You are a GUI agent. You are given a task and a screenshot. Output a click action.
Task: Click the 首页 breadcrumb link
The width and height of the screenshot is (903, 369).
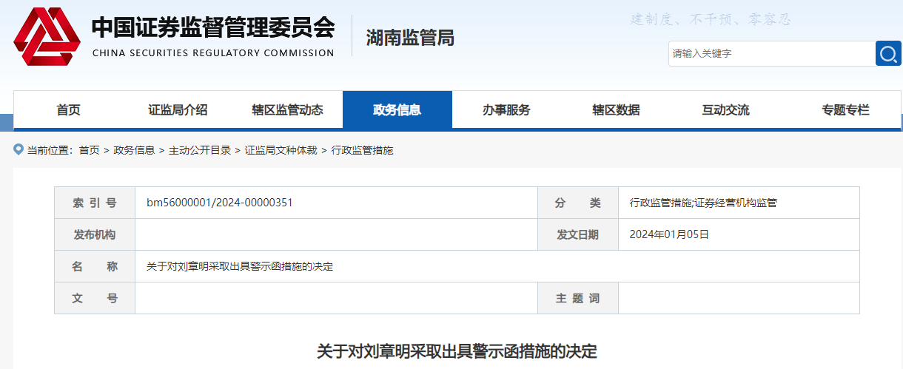(89, 150)
